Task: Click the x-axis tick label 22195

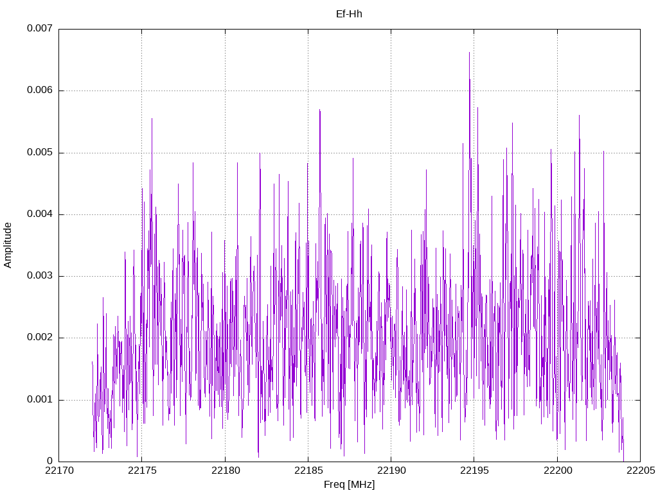Action: click(475, 471)
